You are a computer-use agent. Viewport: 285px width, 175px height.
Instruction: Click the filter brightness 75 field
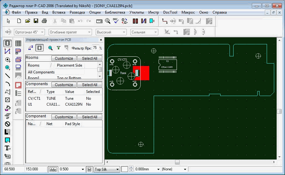tap(95, 48)
